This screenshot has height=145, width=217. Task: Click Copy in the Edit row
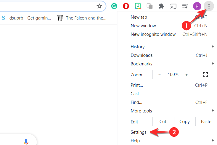pos(185,122)
